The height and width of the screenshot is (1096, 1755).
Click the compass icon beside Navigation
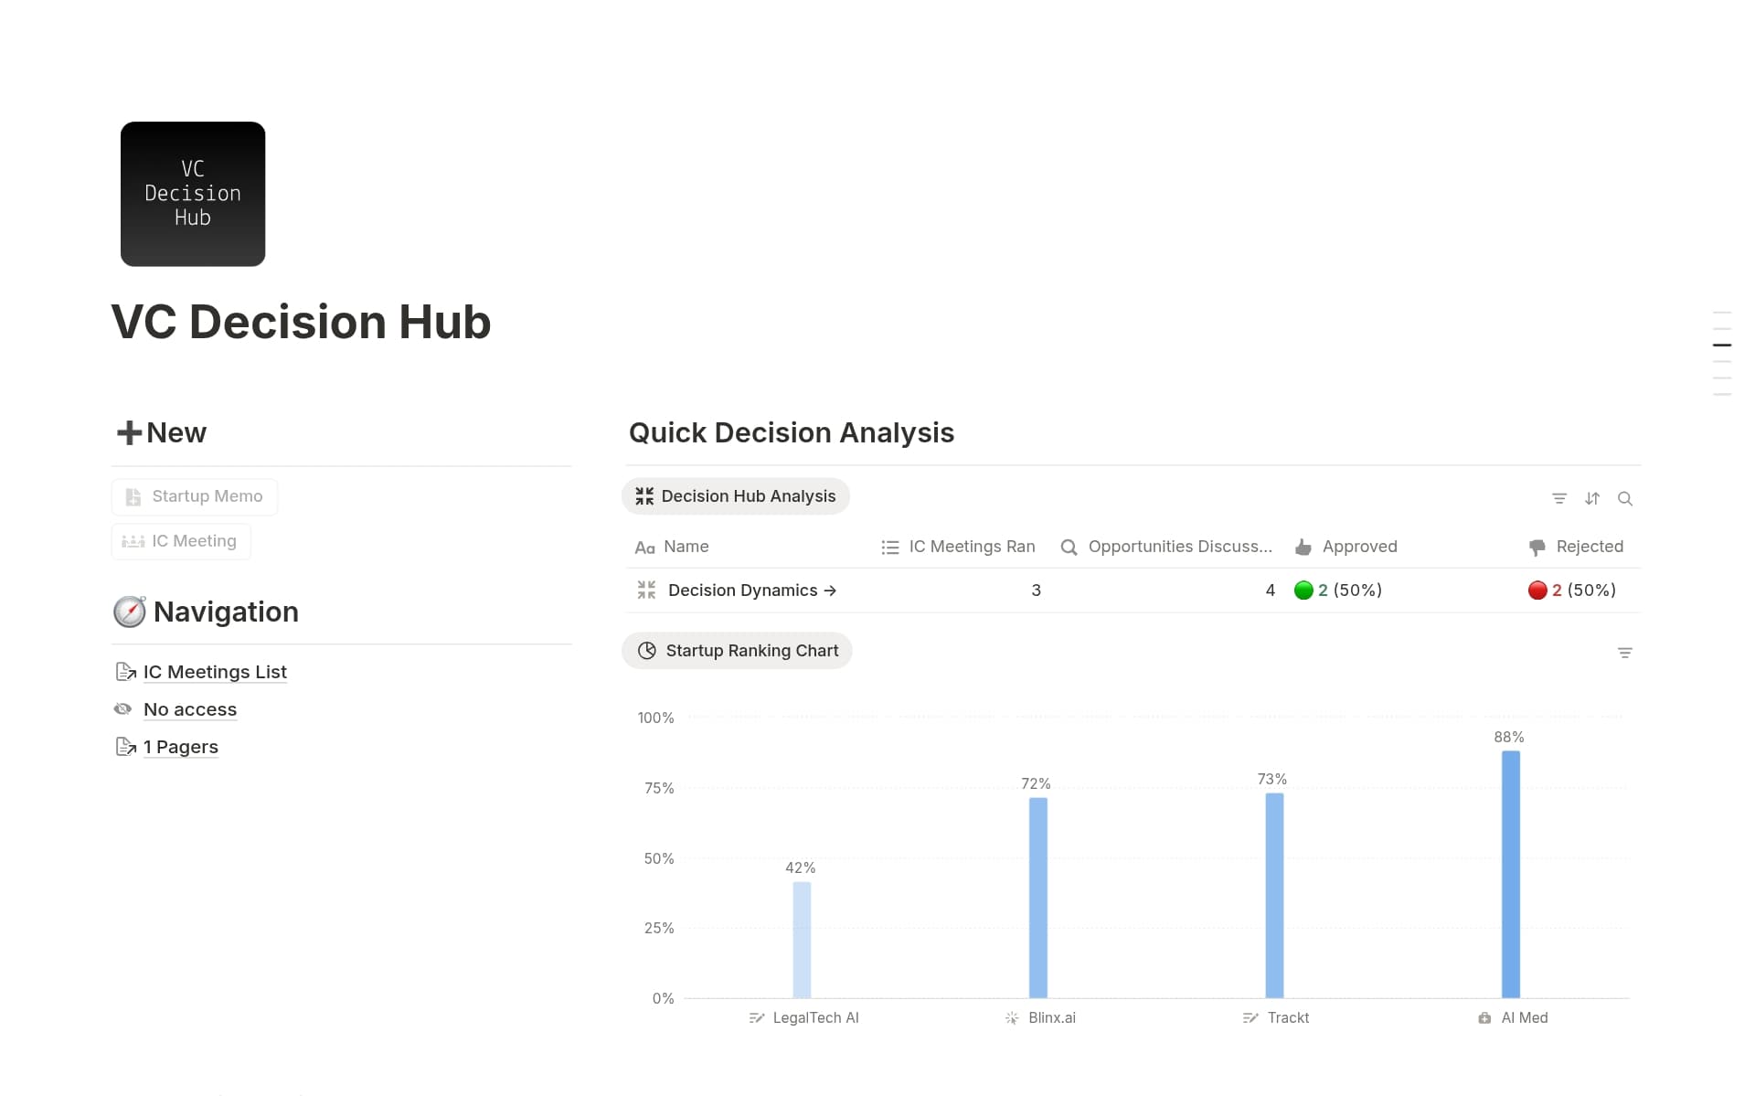click(129, 612)
